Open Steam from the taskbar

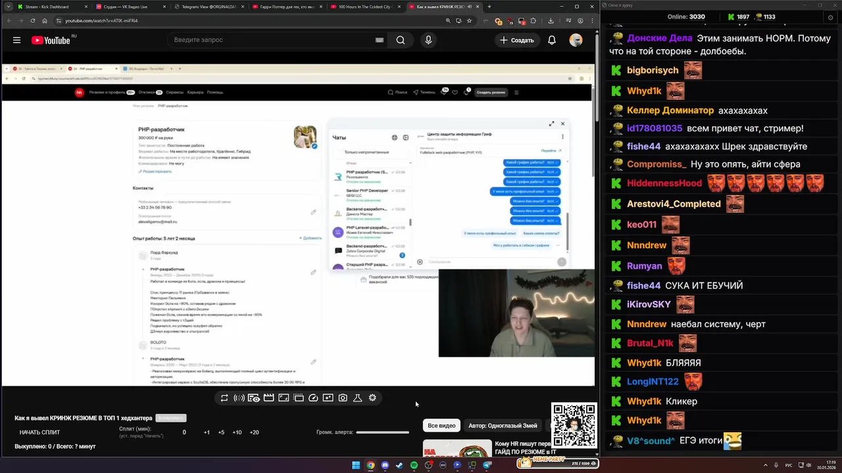pyautogui.click(x=399, y=465)
